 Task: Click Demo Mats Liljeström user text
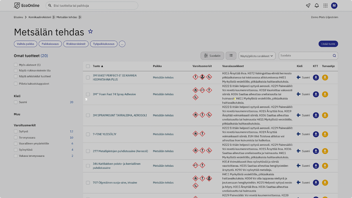(324, 17)
